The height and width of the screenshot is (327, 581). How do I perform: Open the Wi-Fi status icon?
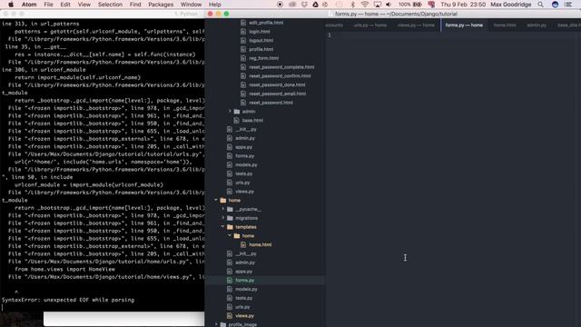(x=365, y=5)
